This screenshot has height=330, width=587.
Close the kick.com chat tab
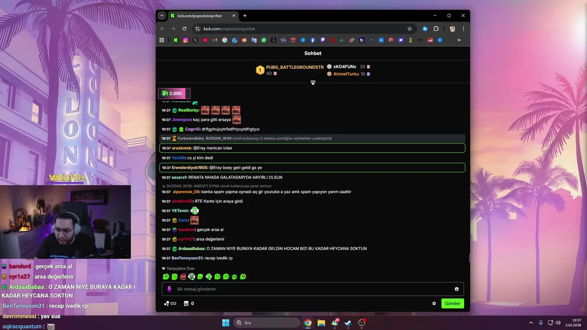[233, 16]
